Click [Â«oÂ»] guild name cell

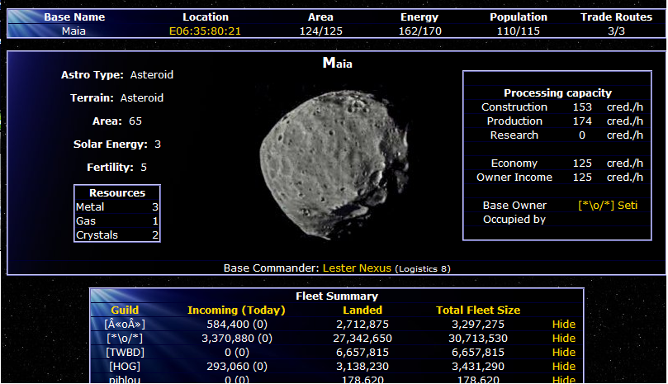point(125,324)
